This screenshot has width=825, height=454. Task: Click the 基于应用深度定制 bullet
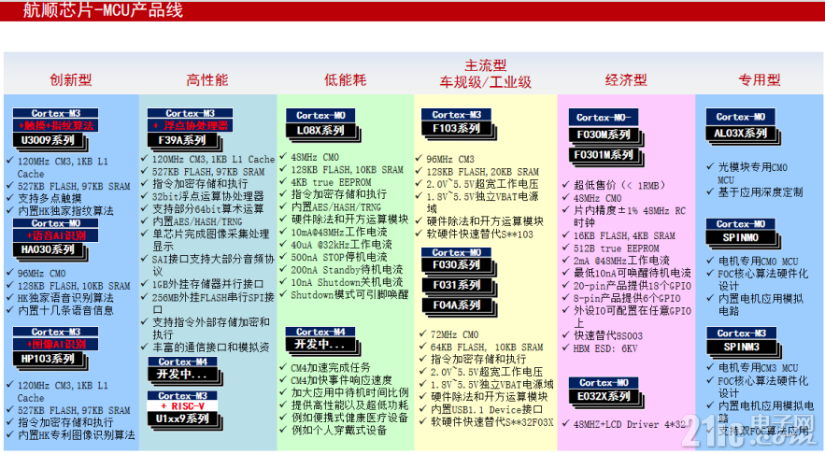(761, 192)
